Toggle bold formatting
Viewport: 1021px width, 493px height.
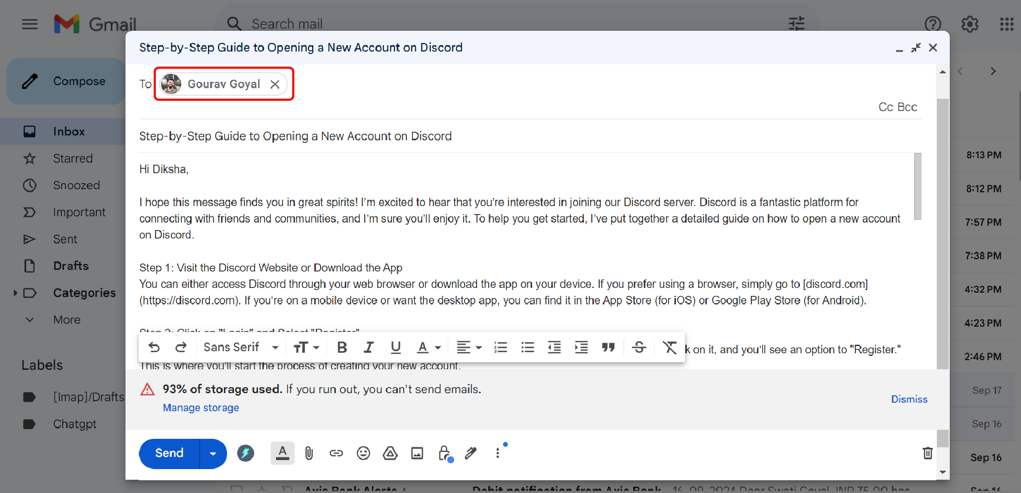[x=342, y=347]
